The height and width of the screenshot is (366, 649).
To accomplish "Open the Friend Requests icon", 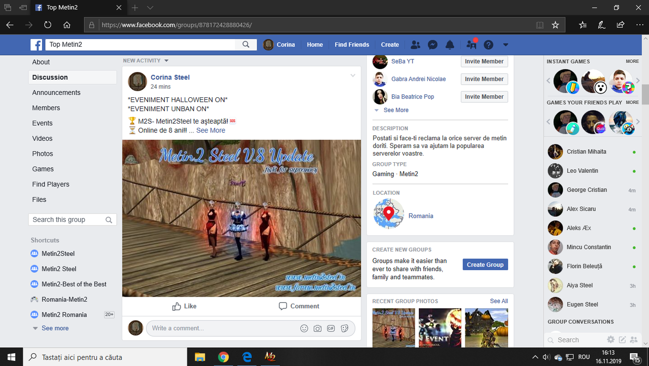I will [415, 45].
